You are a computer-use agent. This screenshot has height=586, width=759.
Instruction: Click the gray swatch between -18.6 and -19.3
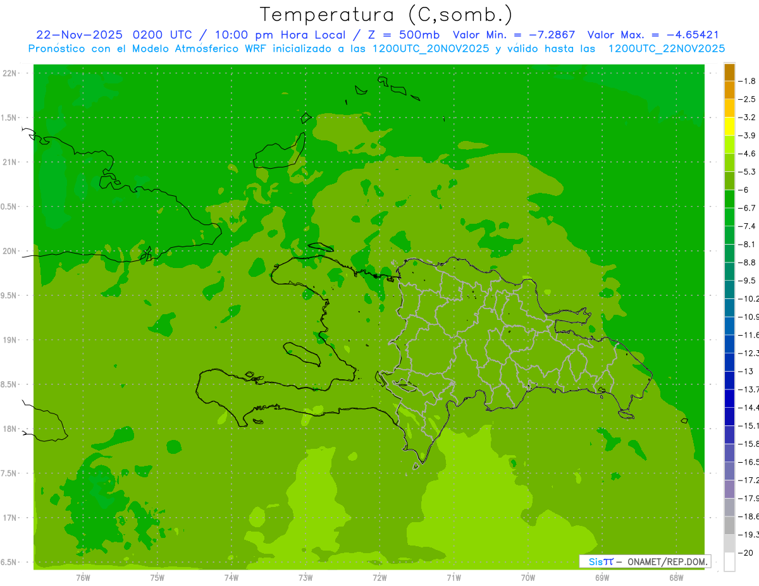729,525
